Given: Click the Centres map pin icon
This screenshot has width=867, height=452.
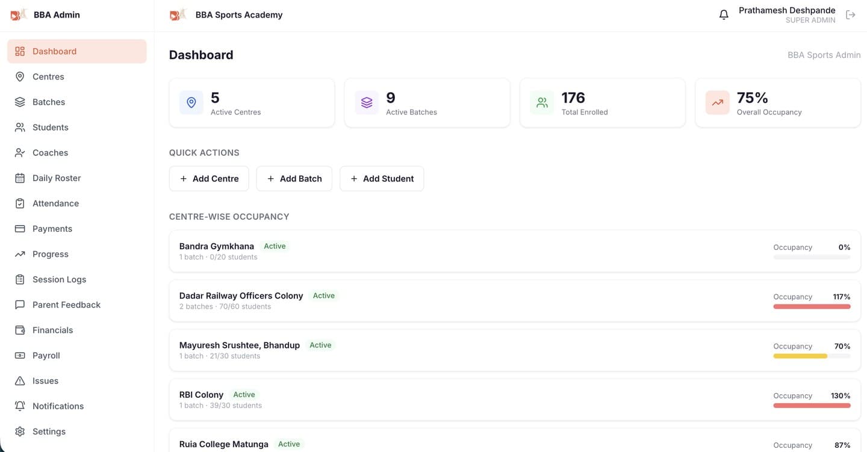Looking at the screenshot, I should point(20,76).
